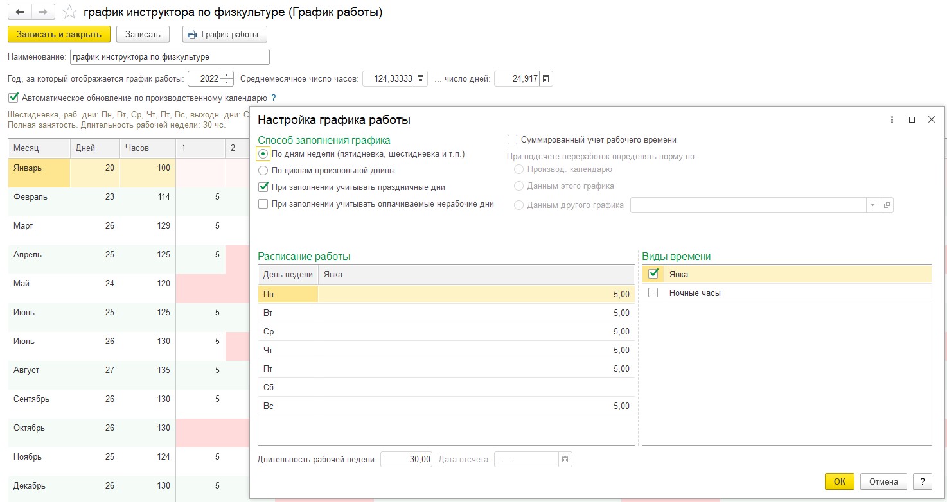Edit the Наименование text field

point(170,56)
